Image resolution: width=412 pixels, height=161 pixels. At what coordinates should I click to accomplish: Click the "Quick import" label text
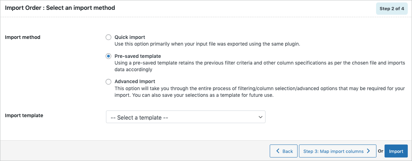click(130, 37)
